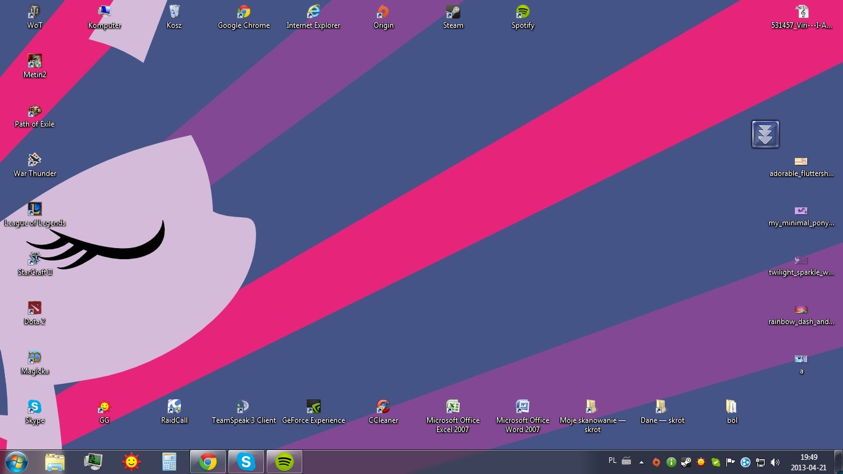Click the GG sun icon pinned to taskbar
This screenshot has width=843, height=474.
pyautogui.click(x=131, y=462)
